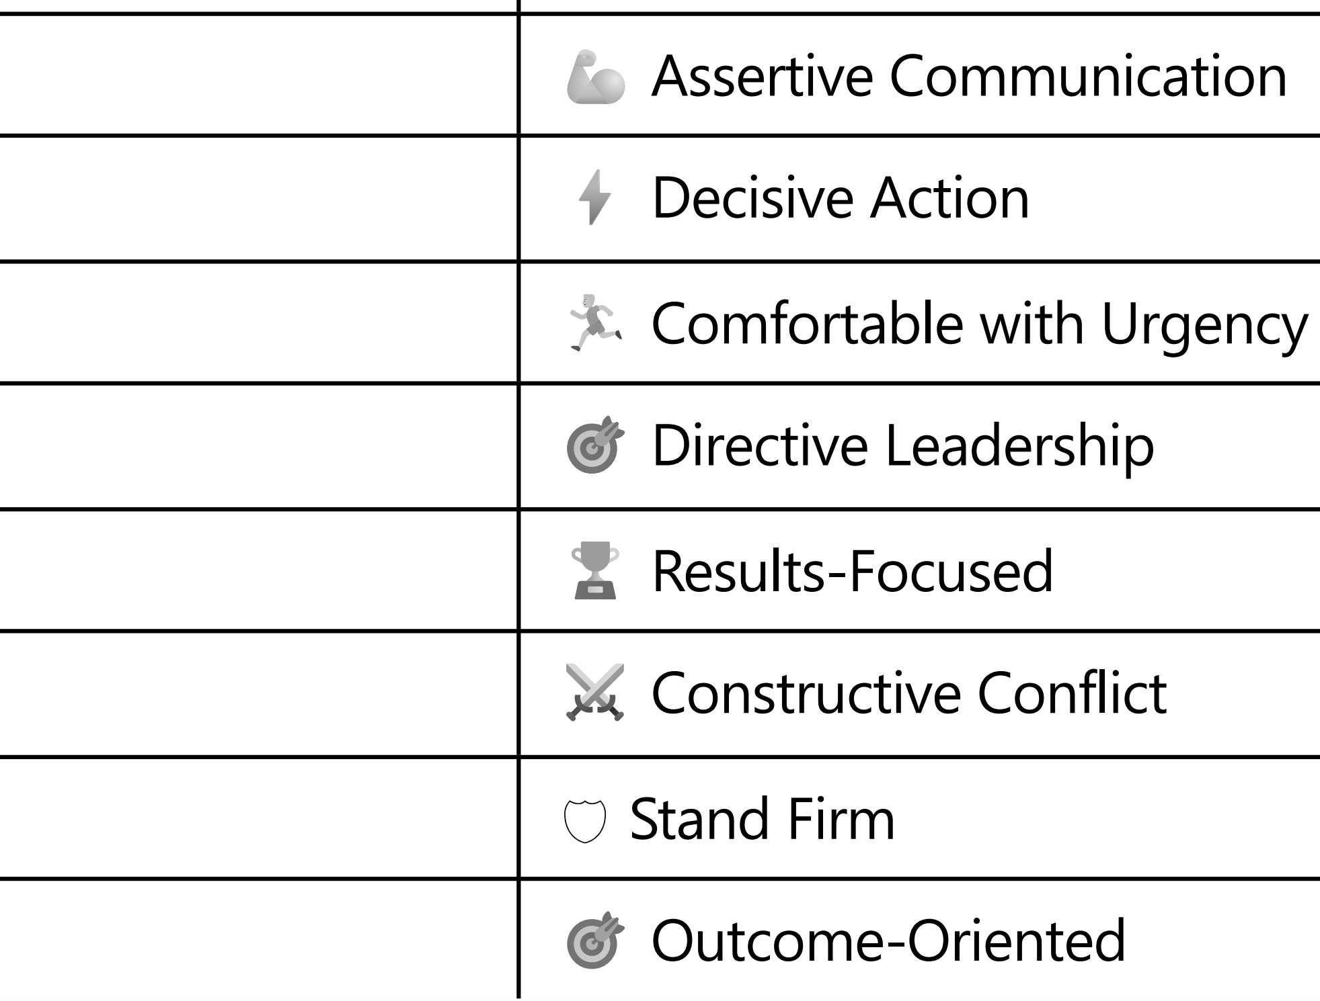Click the Constructive Conflict label
This screenshot has width=1320, height=1001.
(908, 693)
